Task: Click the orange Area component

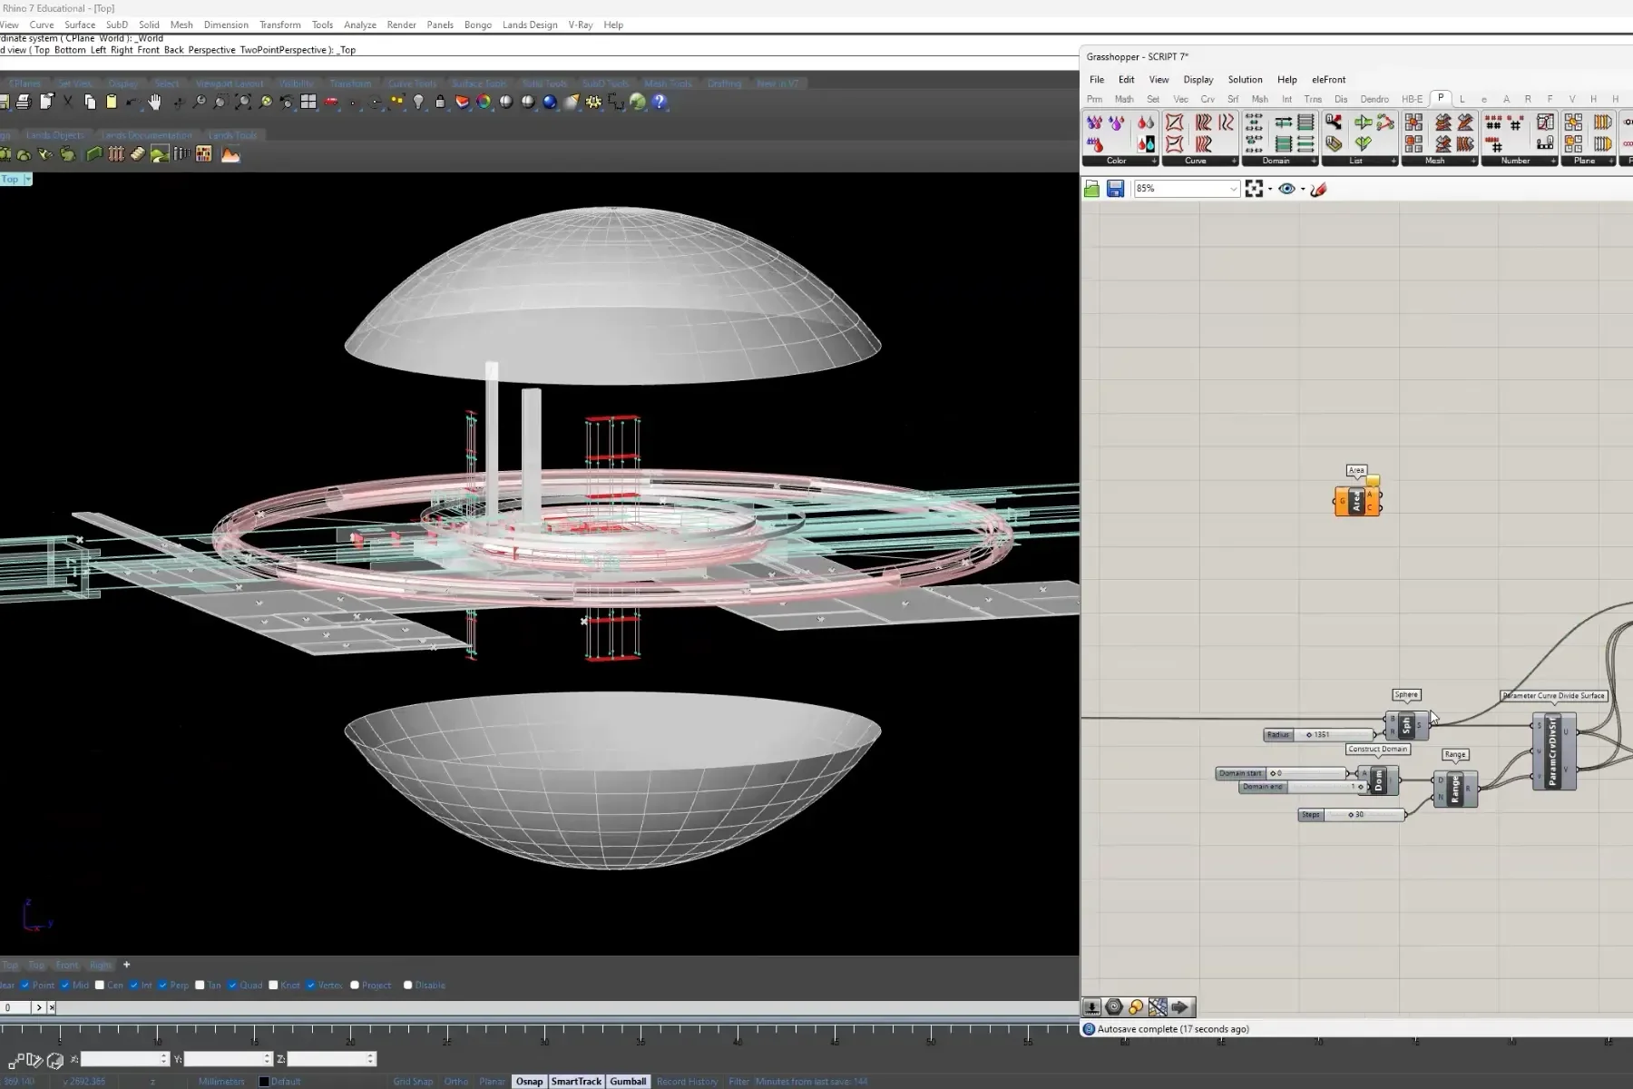Action: point(1357,501)
